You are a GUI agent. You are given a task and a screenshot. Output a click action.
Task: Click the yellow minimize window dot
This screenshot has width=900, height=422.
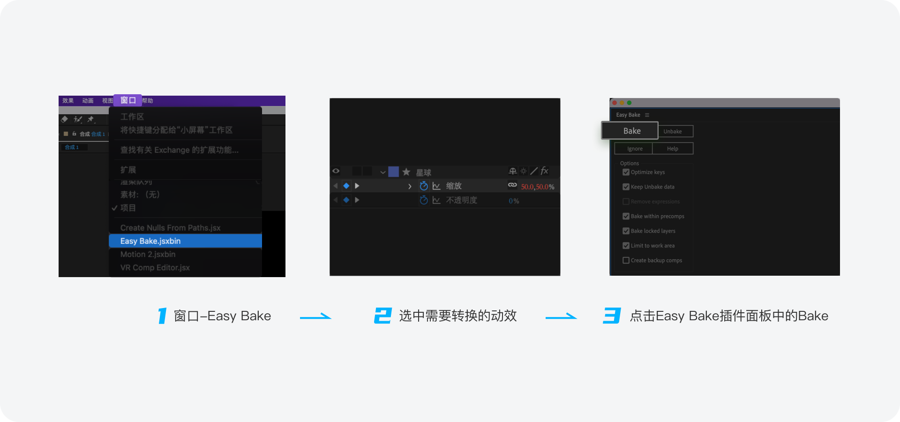[x=622, y=103]
